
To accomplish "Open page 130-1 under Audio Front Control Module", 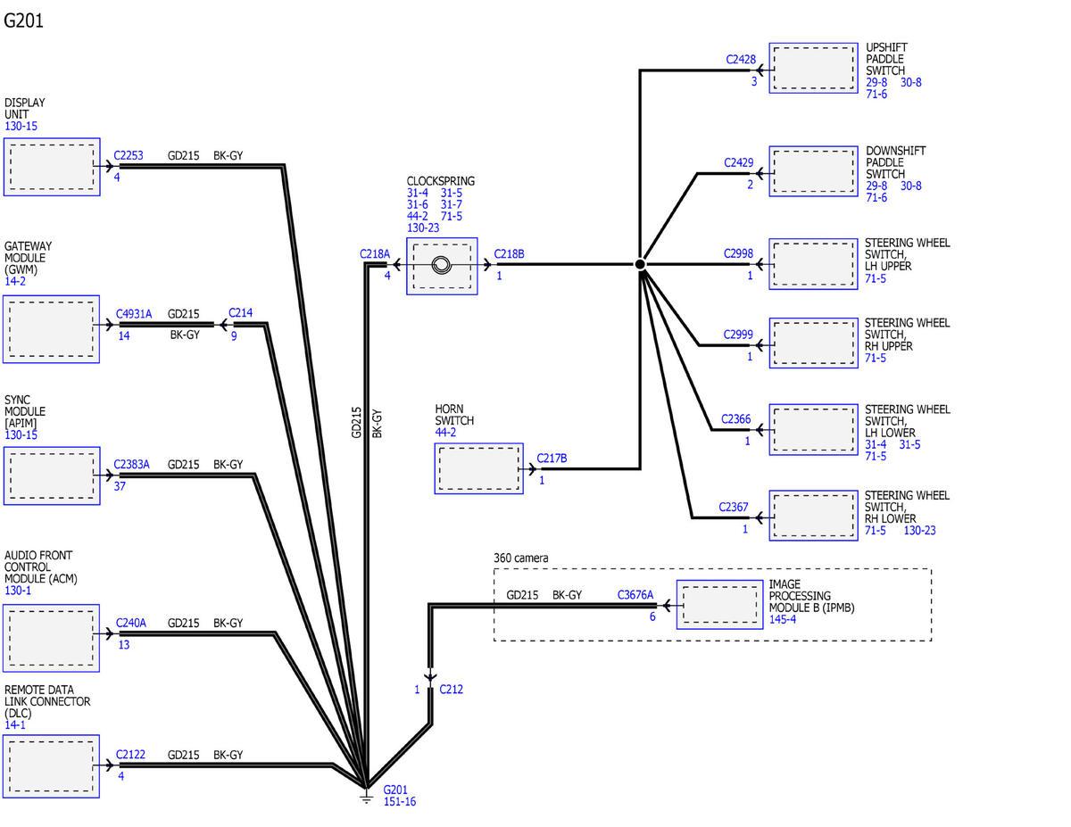I will (x=18, y=591).
